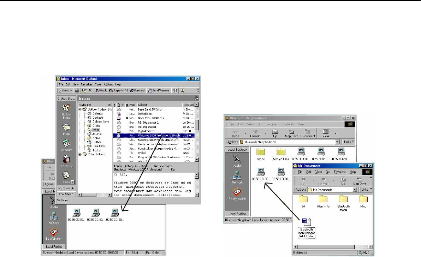Click Up in Bluetooth Neighborhood toolbar
The height and width of the screenshot is (257, 421).
coord(275,133)
